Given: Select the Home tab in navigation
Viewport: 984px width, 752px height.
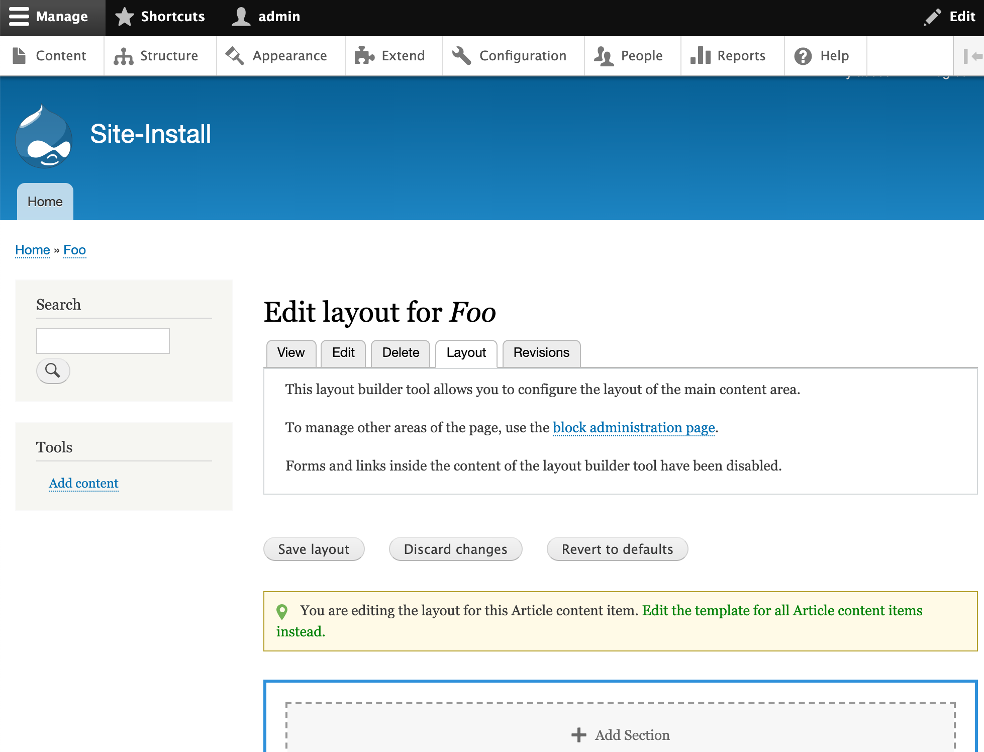Looking at the screenshot, I should pos(45,202).
